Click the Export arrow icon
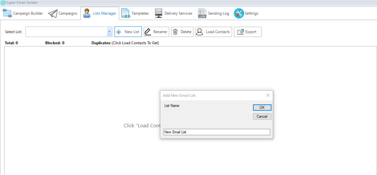The height and width of the screenshot is (175, 377). (240, 32)
